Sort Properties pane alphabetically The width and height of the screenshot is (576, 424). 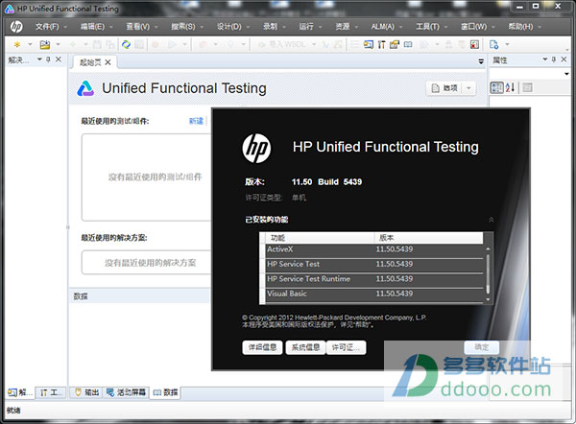click(x=510, y=87)
